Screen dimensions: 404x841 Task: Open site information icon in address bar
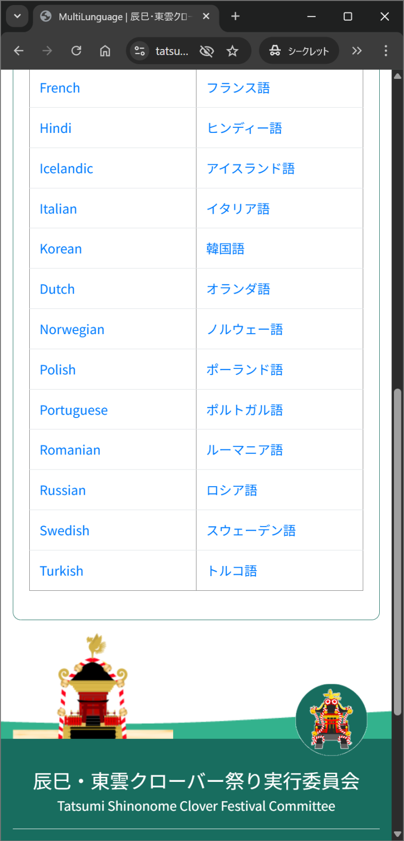coord(139,51)
